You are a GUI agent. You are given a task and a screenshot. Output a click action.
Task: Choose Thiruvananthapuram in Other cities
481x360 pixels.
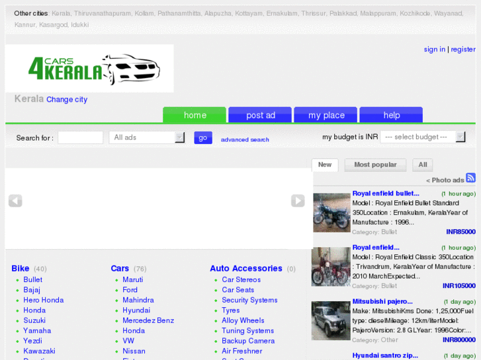pyautogui.click(x=103, y=13)
